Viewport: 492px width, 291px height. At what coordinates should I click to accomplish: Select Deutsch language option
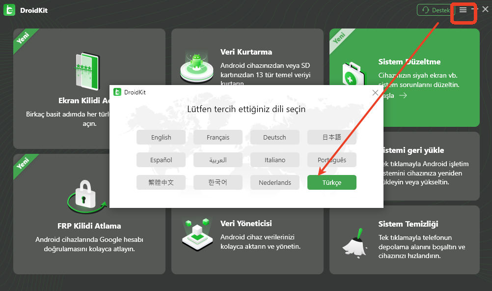274,137
